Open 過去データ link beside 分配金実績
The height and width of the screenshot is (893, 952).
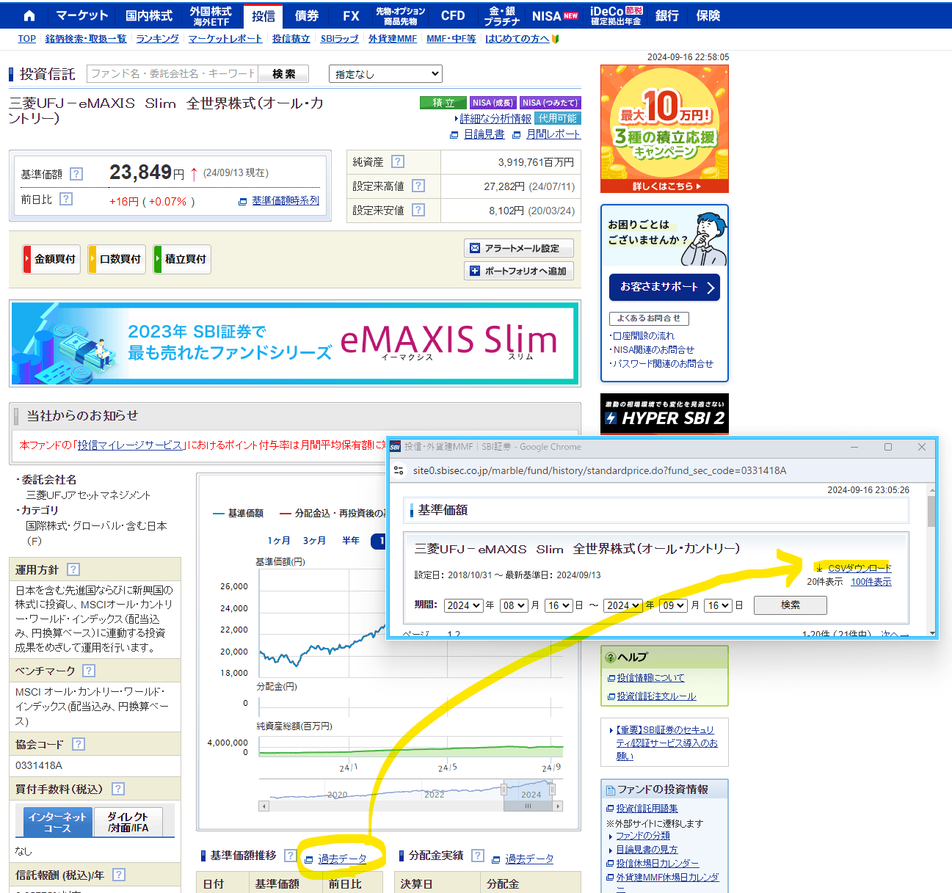(529, 859)
